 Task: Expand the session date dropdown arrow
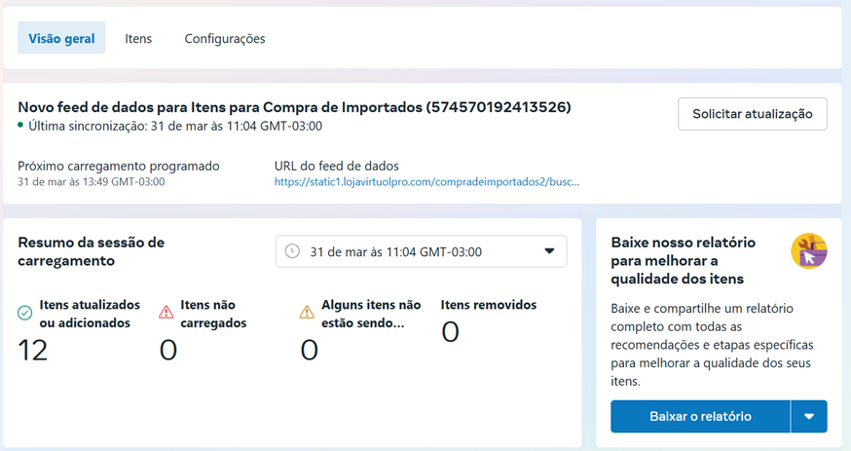tap(549, 251)
